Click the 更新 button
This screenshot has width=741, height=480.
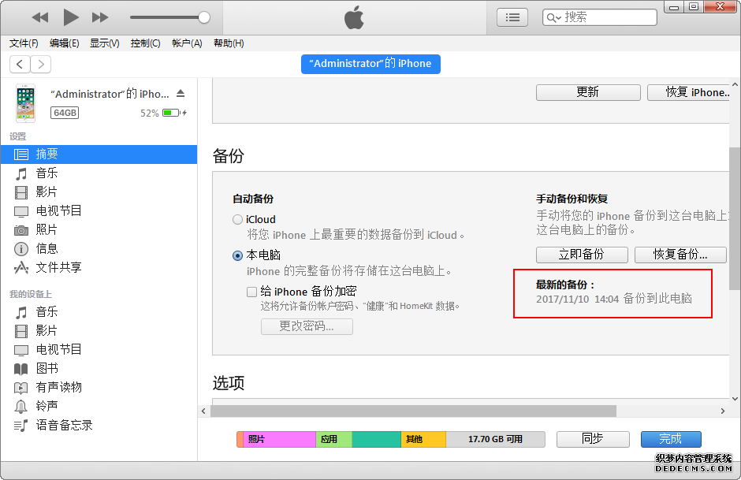588,92
